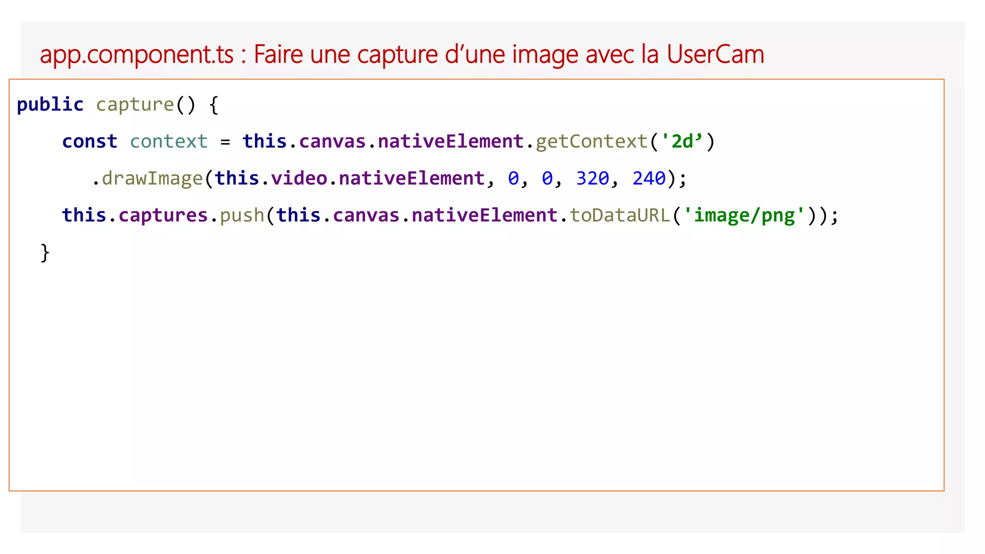Click the closing brace of the method

click(x=45, y=253)
